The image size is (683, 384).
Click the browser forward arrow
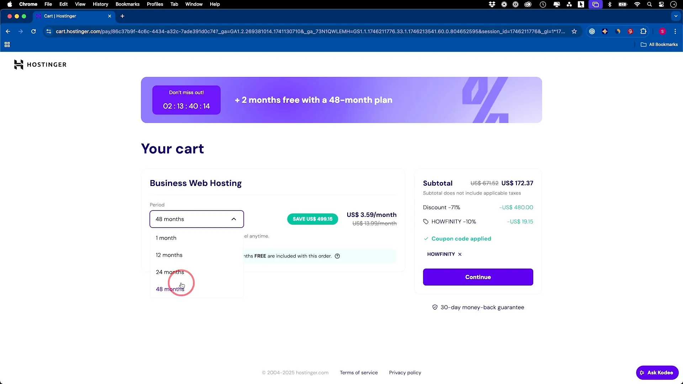click(21, 31)
